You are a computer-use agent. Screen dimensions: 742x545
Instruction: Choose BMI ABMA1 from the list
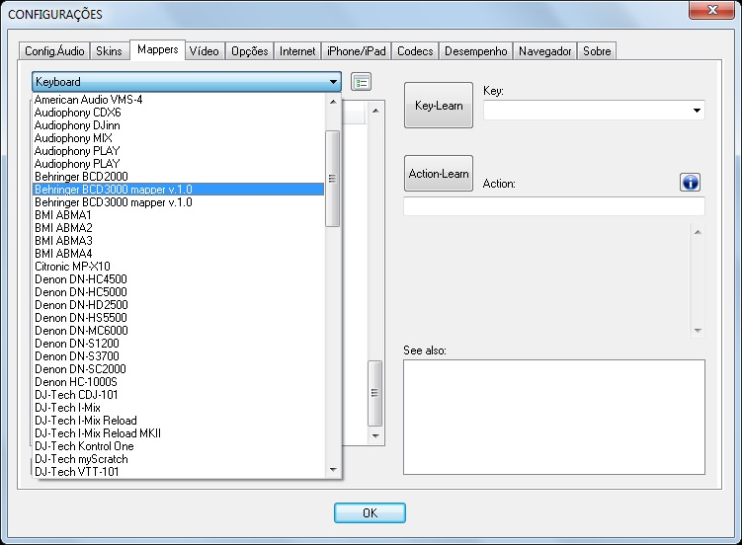(179, 215)
